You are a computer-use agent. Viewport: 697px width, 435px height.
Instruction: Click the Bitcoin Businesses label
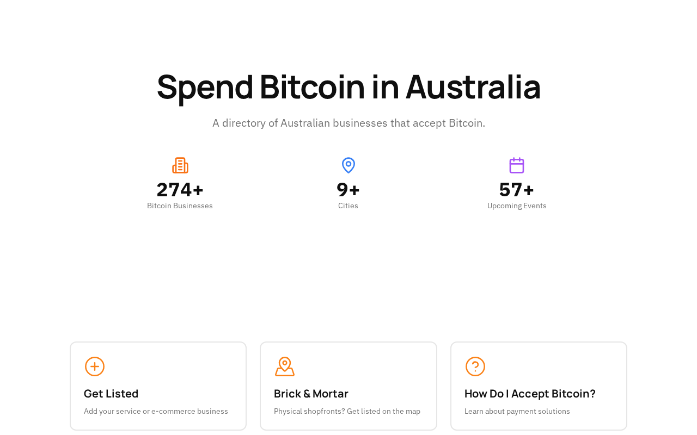pyautogui.click(x=180, y=206)
